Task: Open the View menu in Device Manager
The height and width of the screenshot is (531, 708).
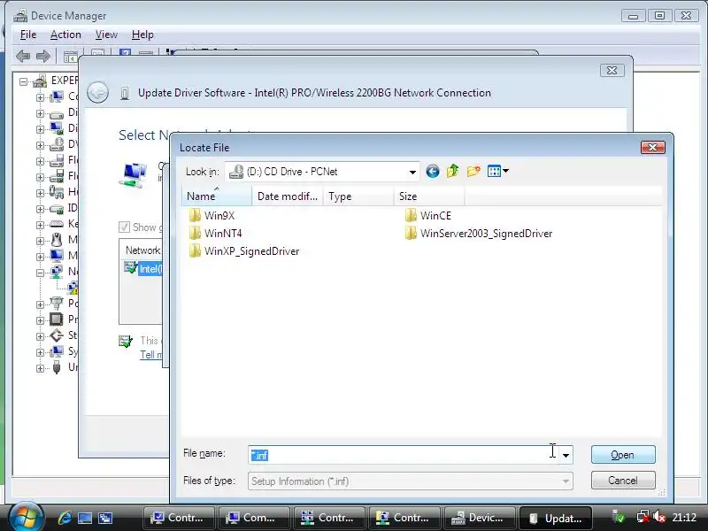Action: point(106,35)
